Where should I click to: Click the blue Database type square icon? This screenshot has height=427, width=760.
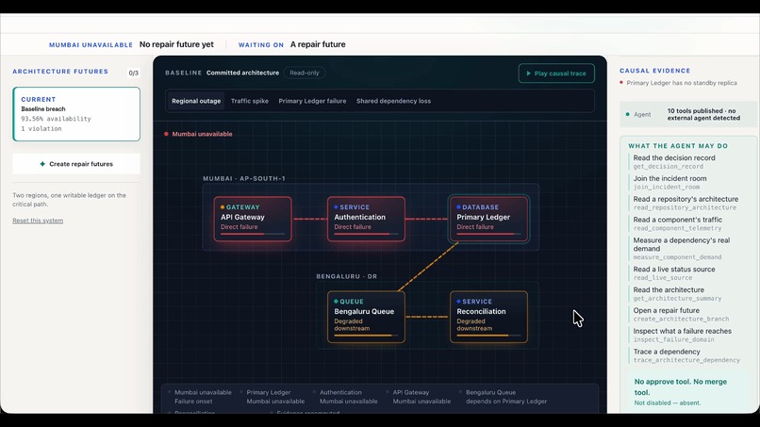tap(458, 207)
